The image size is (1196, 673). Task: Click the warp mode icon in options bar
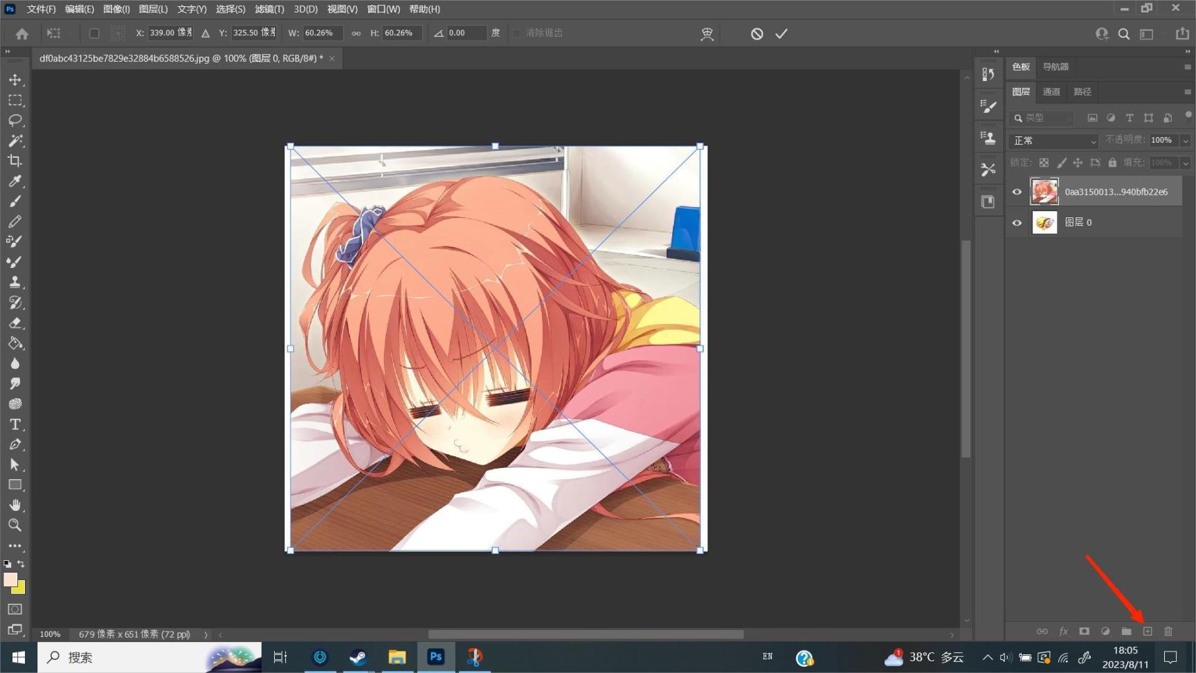point(707,33)
